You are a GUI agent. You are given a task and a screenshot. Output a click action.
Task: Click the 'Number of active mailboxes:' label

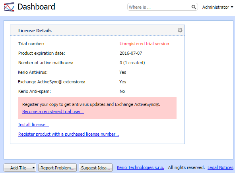click(46, 63)
